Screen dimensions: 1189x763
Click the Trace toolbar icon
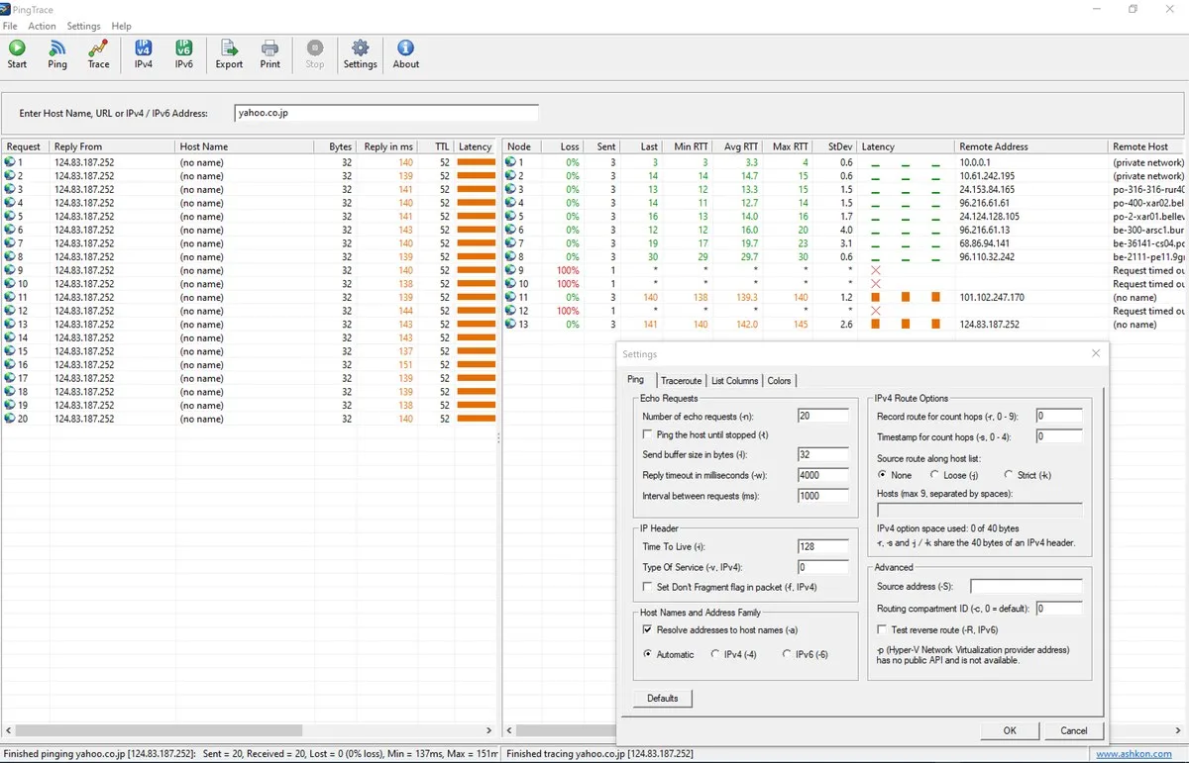click(x=98, y=48)
